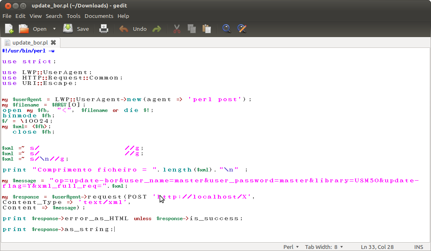
Task: Maximize the gedit window
Action: 23,5
